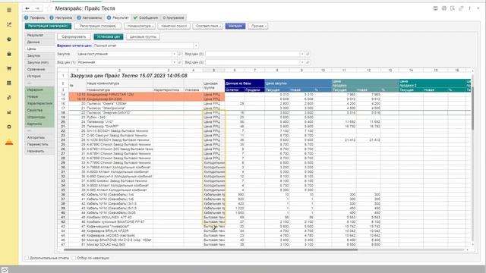The width and height of the screenshot is (486, 273).
Task: Expand the Вид цен (3) dropdown
Action: (x=302, y=62)
